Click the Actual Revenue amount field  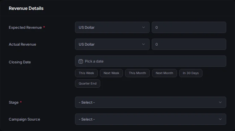[189, 44]
